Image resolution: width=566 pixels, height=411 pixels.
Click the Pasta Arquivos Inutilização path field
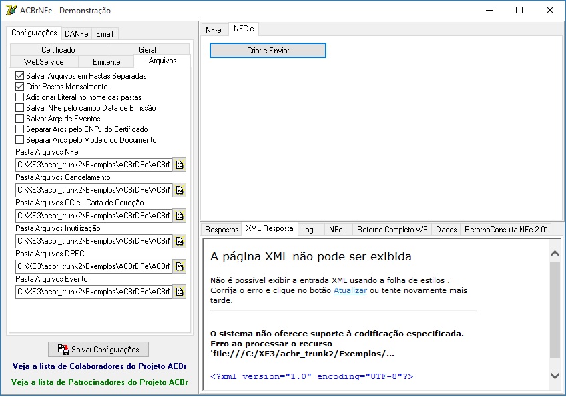[x=94, y=241]
